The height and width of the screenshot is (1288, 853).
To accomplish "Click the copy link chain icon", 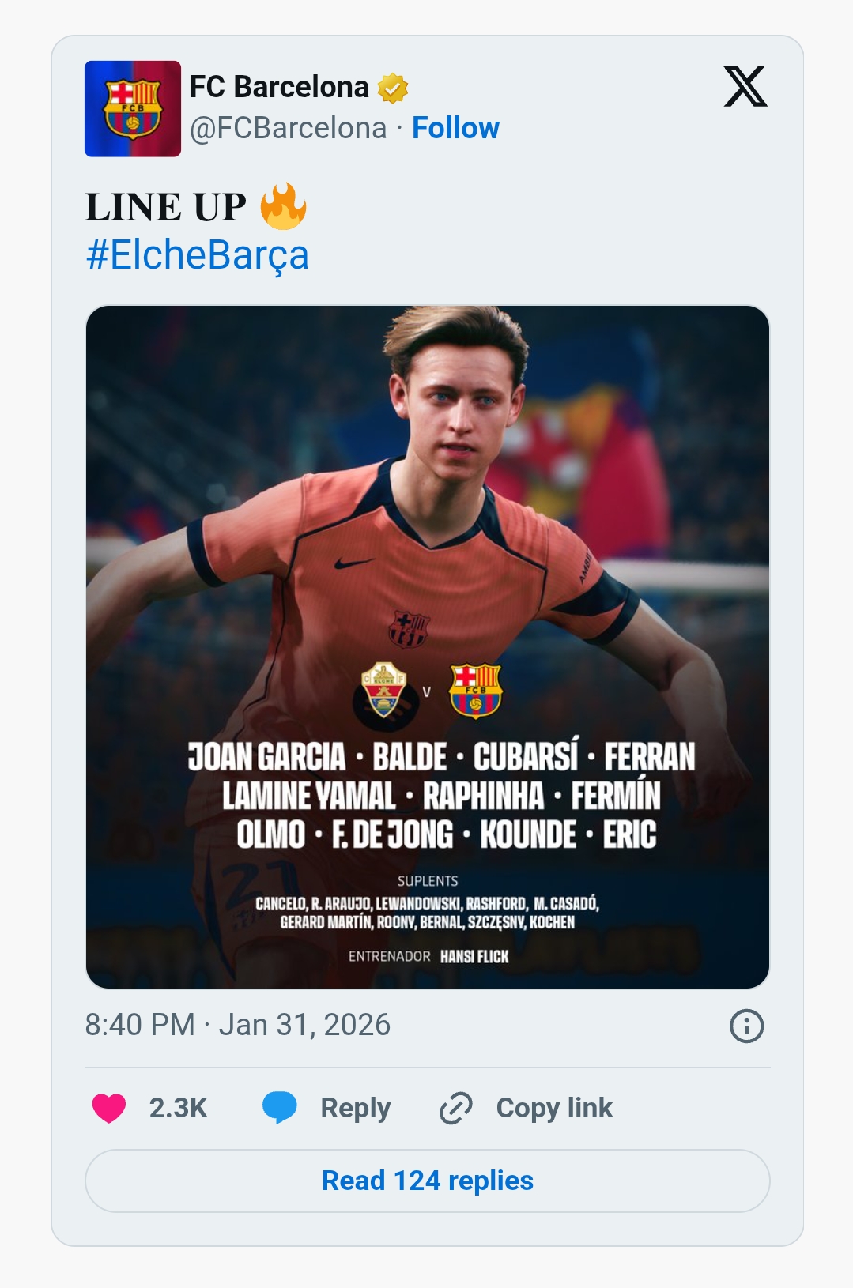I will pyautogui.click(x=456, y=1108).
